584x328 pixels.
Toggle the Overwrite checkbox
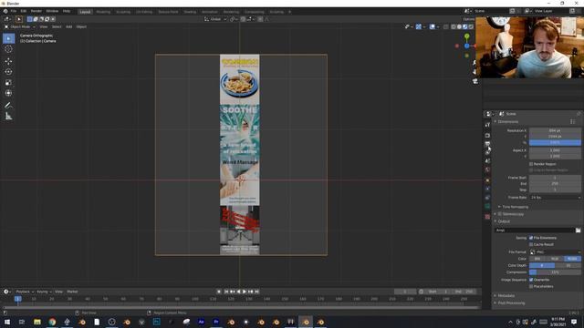(531, 280)
